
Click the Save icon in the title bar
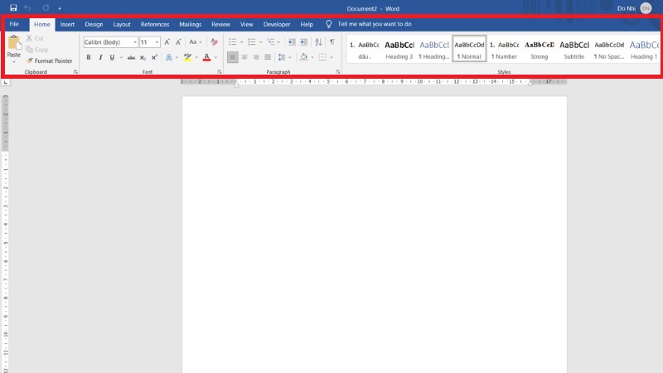[x=13, y=8]
